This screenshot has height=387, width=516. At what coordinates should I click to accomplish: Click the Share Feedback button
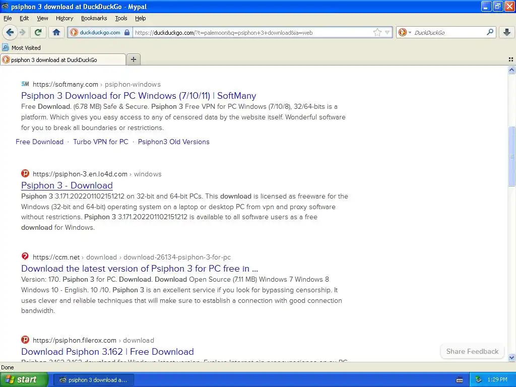472,351
